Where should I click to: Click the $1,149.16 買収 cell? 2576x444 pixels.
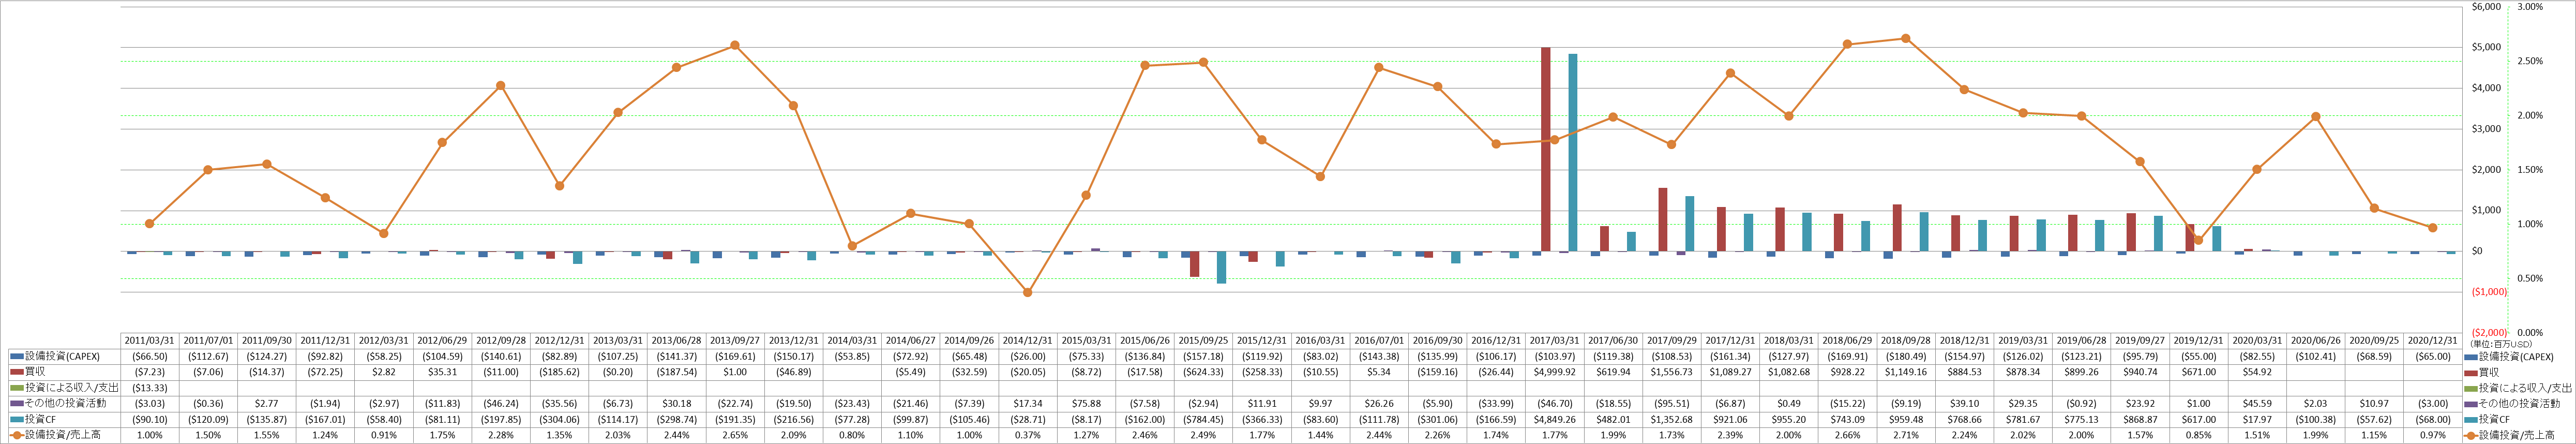point(1905,372)
